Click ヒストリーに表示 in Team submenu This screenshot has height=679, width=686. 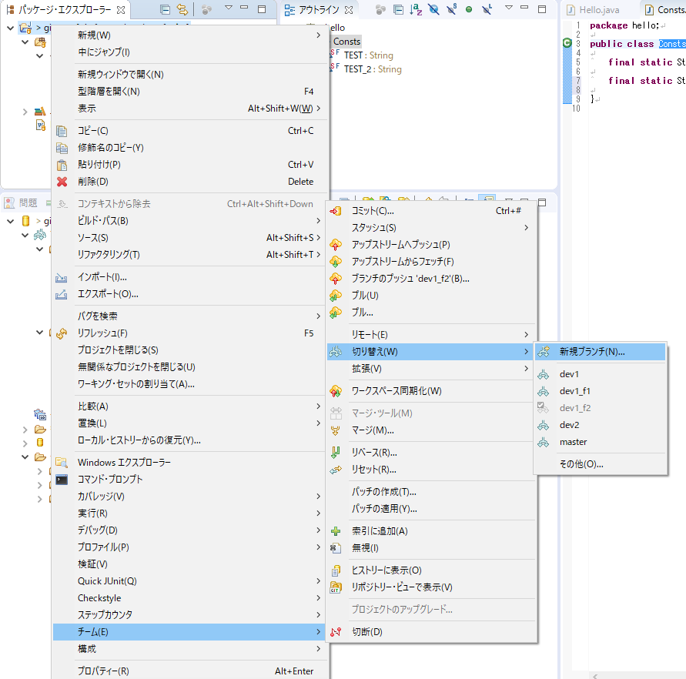(431, 570)
